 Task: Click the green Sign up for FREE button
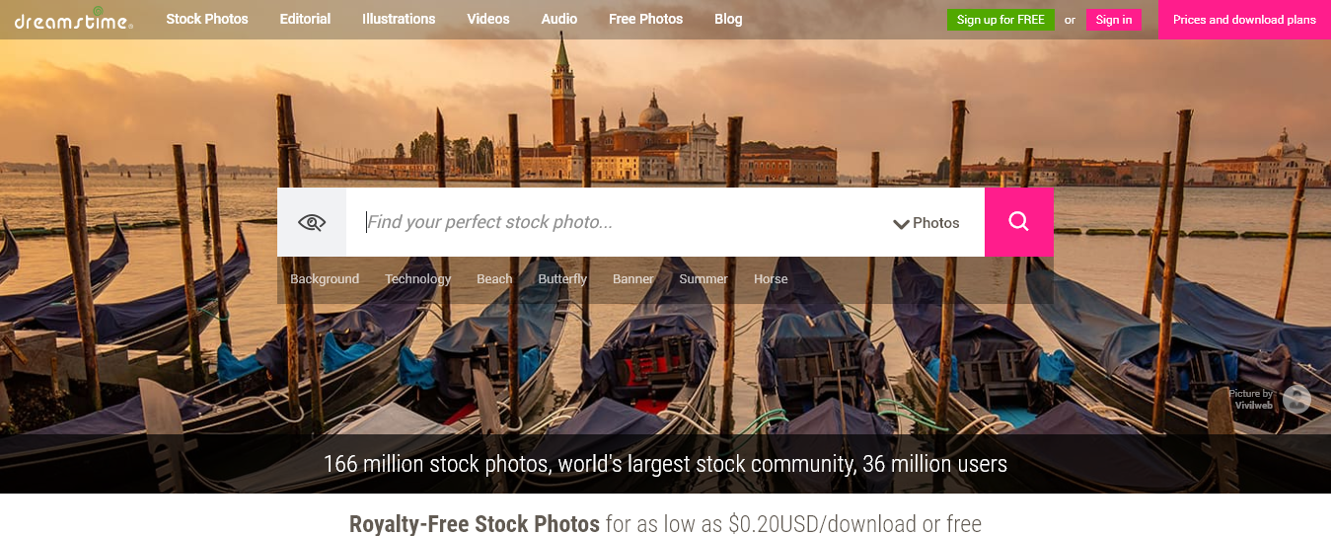click(1000, 20)
